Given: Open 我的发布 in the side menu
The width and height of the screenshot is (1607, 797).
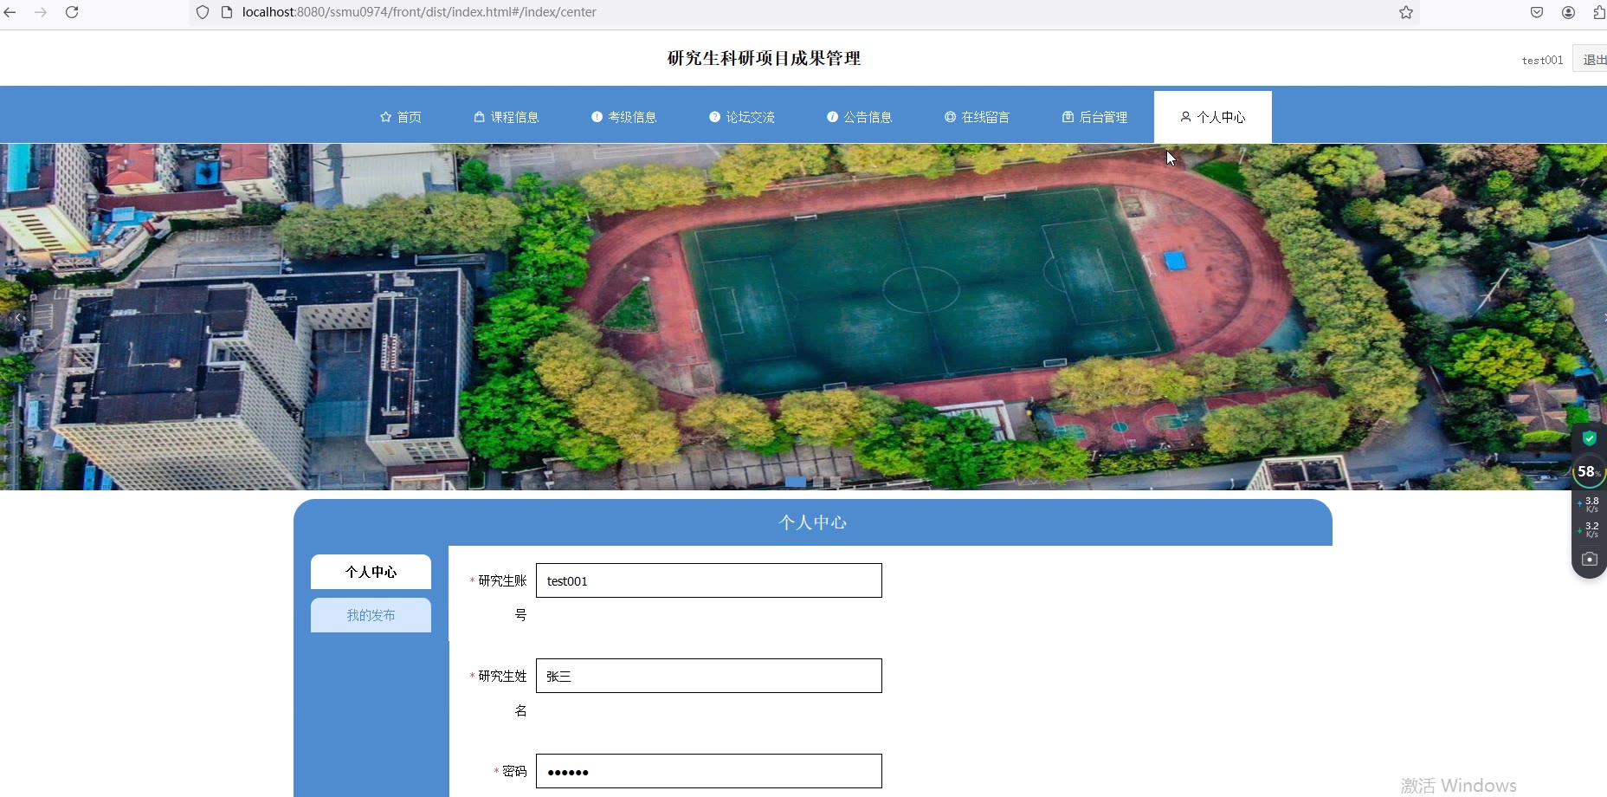Looking at the screenshot, I should click(371, 615).
